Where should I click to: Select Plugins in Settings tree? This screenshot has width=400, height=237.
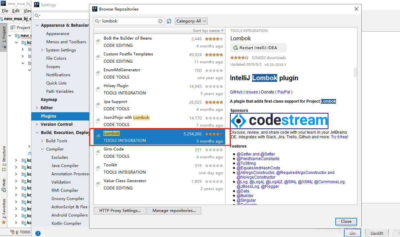point(60,116)
